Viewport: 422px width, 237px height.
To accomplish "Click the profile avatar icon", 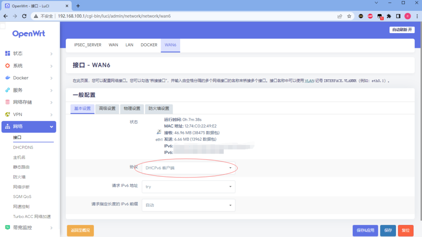I will coord(408,16).
